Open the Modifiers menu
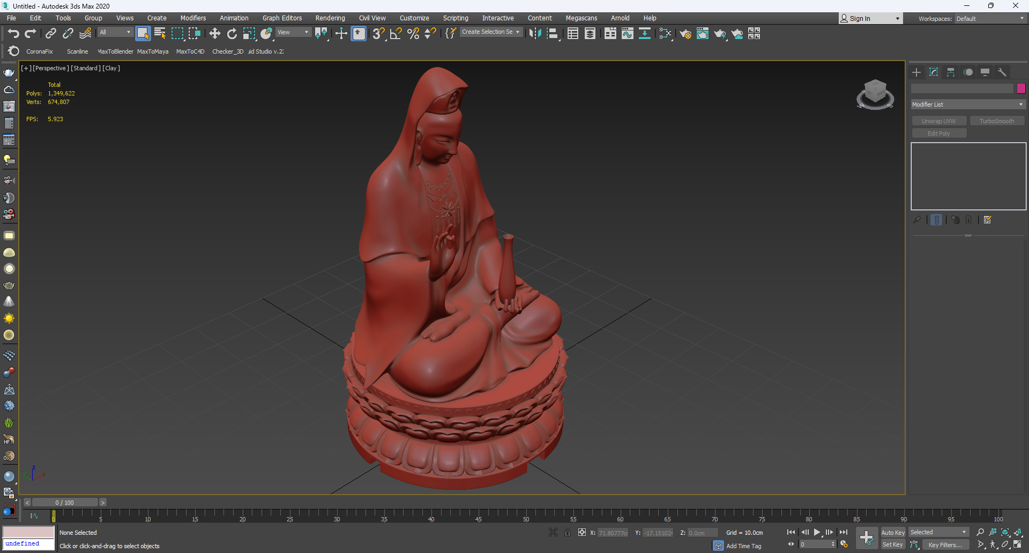The image size is (1029, 553). (193, 18)
